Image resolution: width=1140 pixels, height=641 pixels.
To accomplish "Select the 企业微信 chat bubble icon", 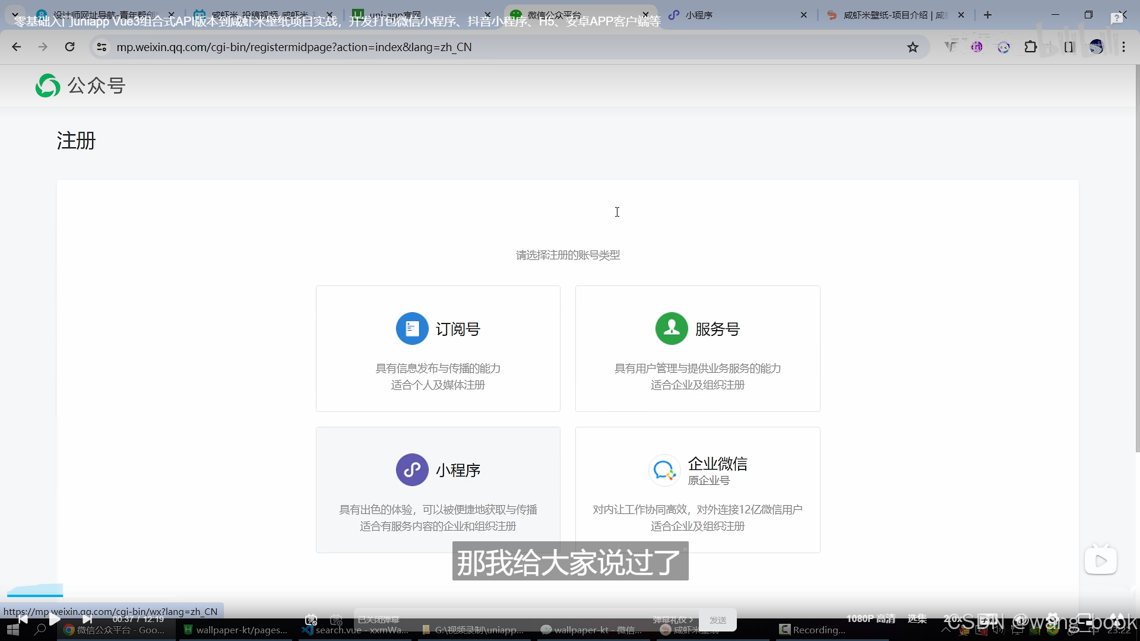I will [x=664, y=471].
